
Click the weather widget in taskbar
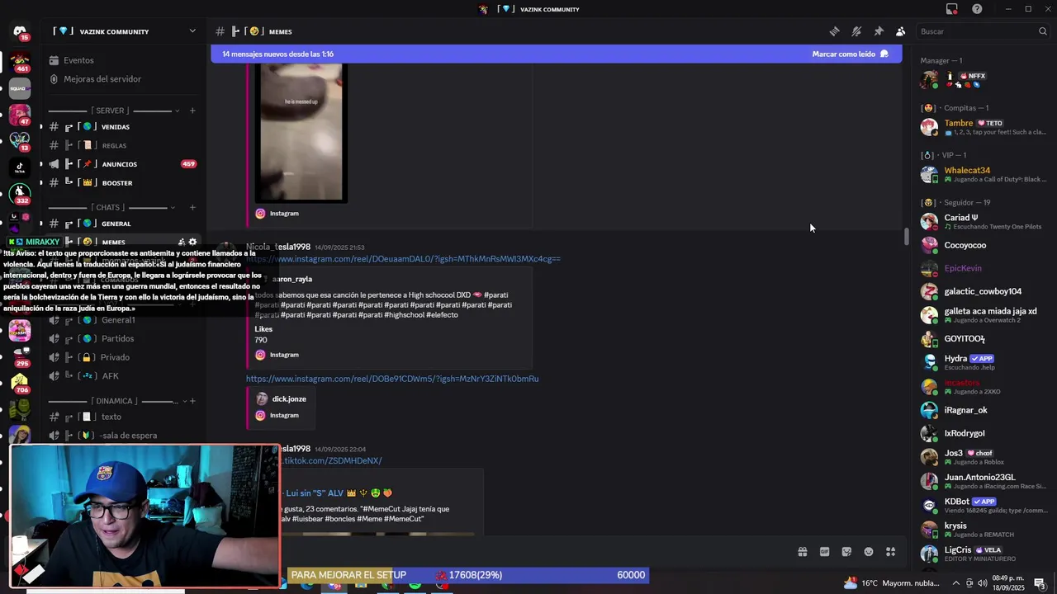click(x=892, y=582)
